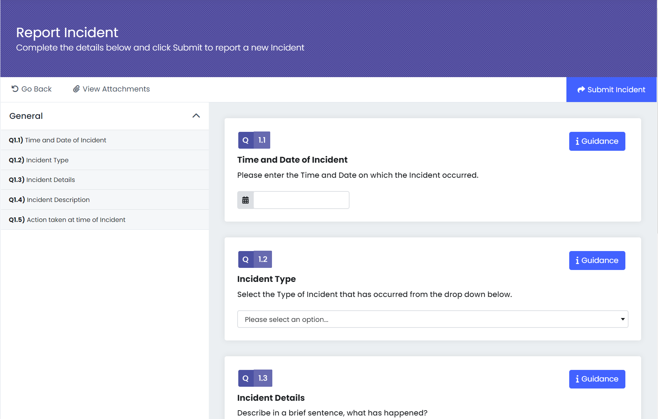Viewport: 658px width, 419px height.
Task: Submit the incident report
Action: pyautogui.click(x=611, y=90)
